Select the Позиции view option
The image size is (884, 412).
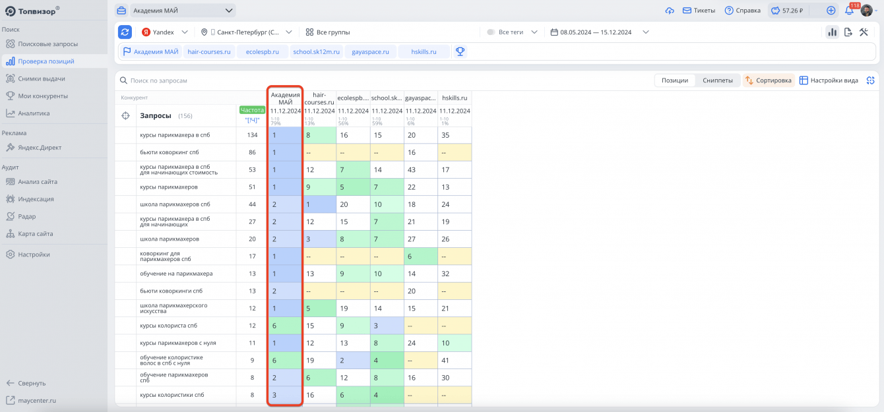tap(675, 80)
